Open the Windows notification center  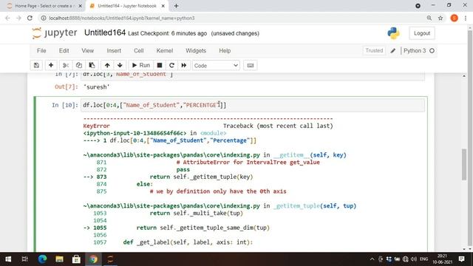pos(461,259)
